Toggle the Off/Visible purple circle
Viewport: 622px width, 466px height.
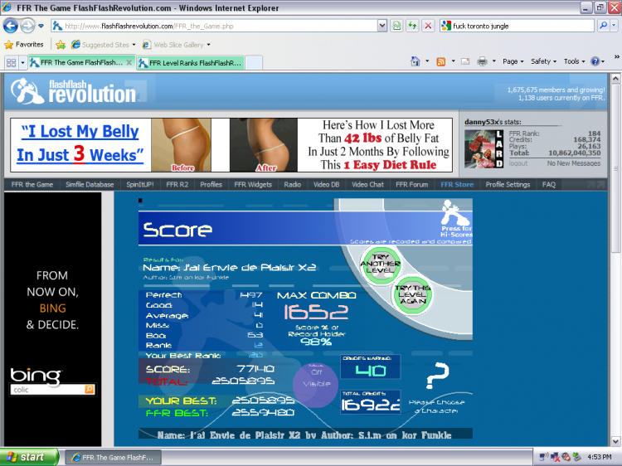click(316, 384)
